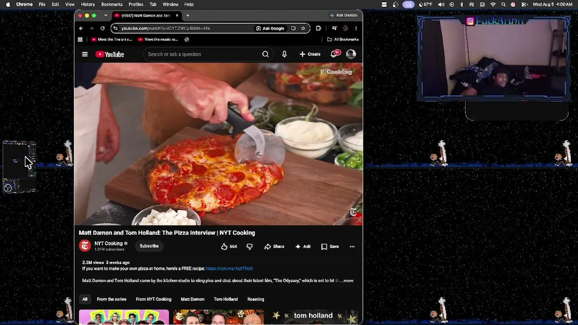Open the tab search dropdown arrow

(x=106, y=15)
